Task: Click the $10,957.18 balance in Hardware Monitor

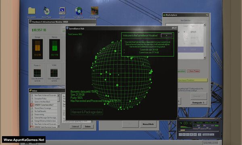Action: click(x=39, y=30)
